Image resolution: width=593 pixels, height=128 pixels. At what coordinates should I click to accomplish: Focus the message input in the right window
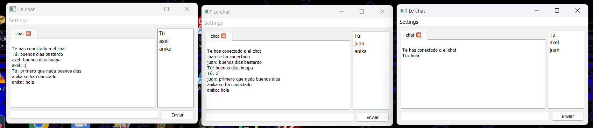click(475, 116)
